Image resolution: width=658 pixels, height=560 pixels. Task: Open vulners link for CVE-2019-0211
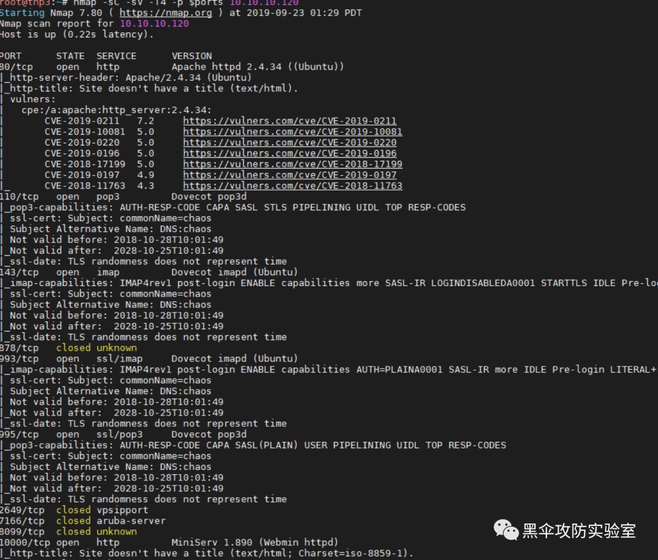point(289,121)
